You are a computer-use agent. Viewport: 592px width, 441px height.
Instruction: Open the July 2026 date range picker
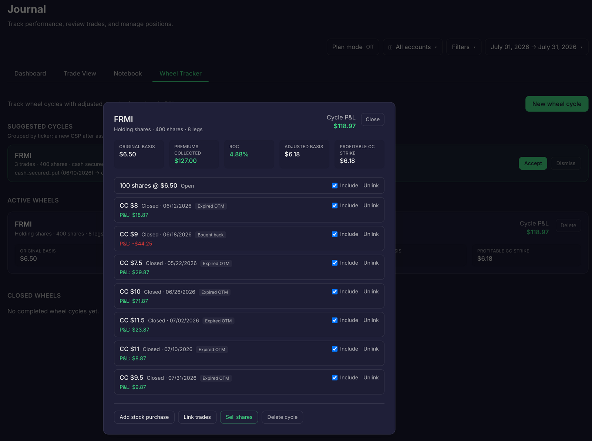point(536,47)
